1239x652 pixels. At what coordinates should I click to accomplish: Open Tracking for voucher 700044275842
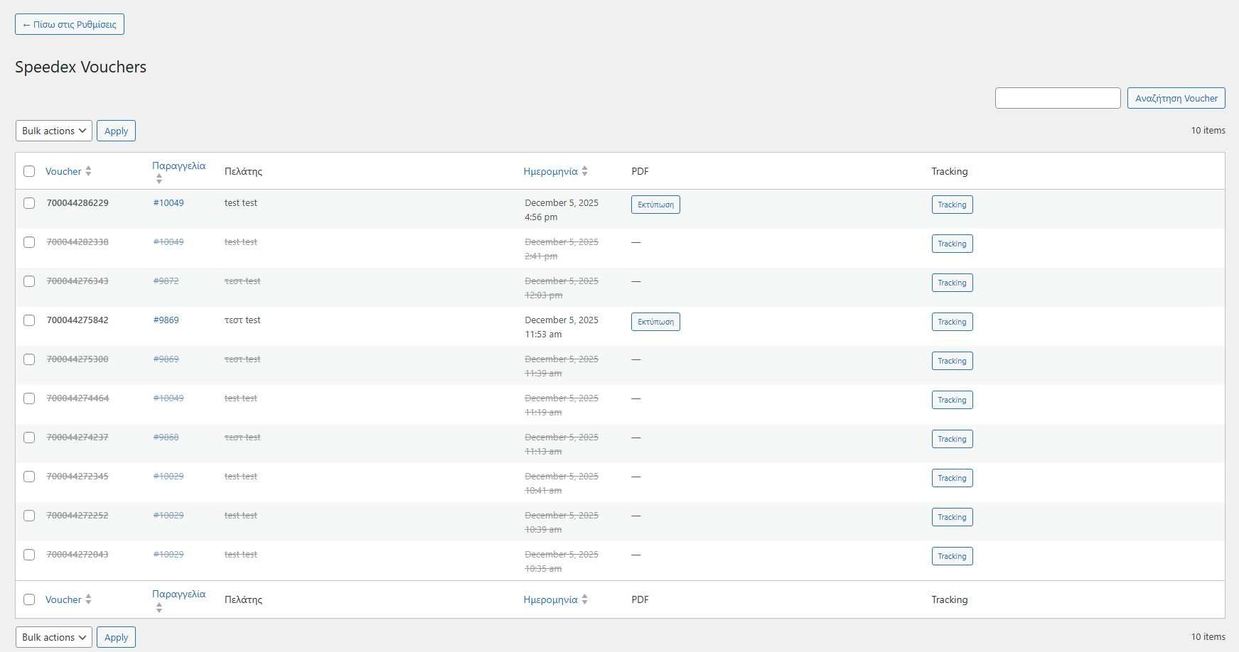point(952,322)
